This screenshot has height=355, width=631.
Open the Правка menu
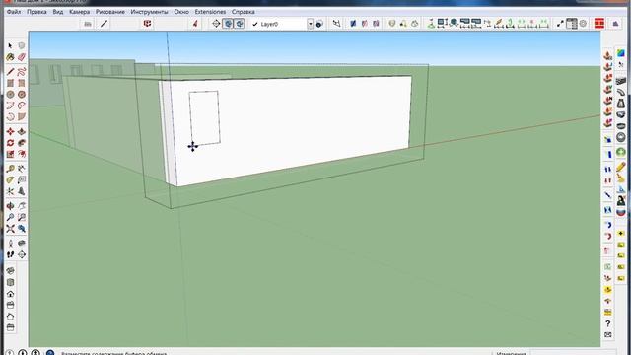coord(36,12)
